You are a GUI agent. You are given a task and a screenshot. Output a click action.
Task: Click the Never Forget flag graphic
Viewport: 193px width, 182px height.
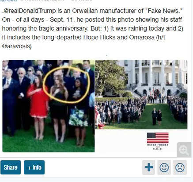(158, 141)
